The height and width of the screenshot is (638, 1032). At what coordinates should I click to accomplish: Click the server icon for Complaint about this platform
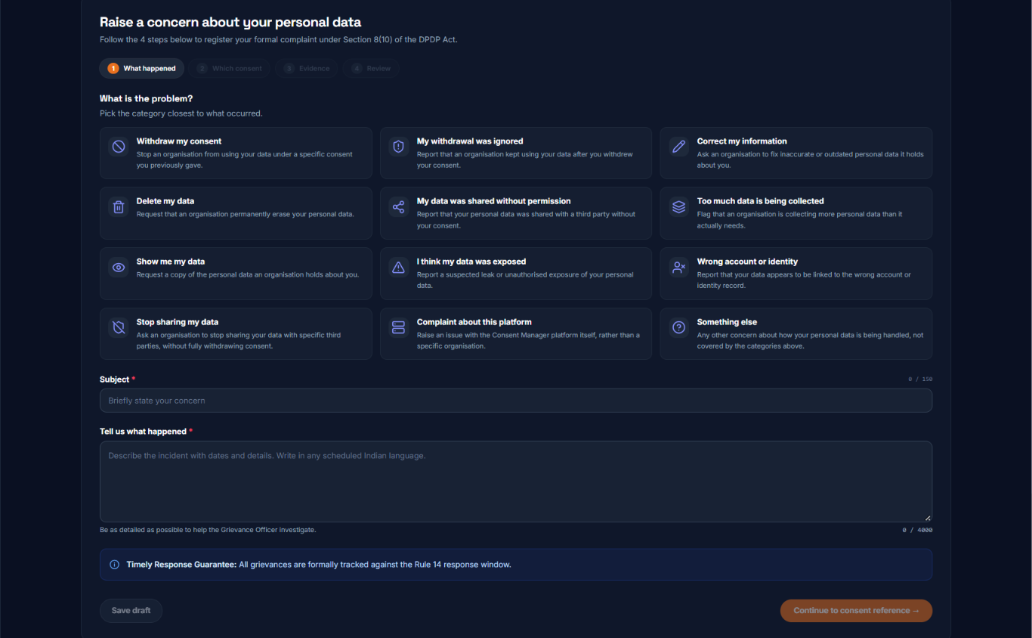coord(399,327)
